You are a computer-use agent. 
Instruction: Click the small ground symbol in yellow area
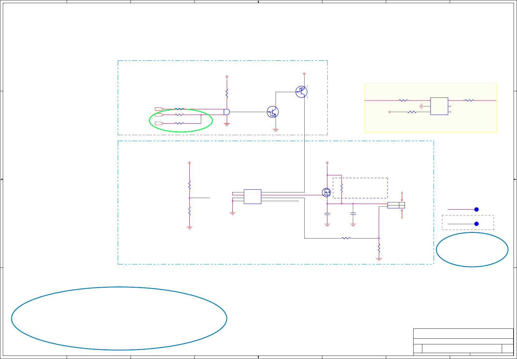click(421, 106)
